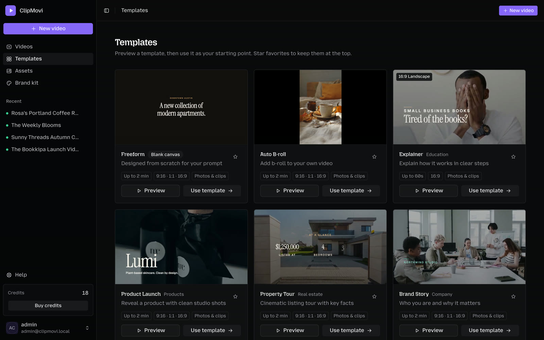Open Sunny Threads Autumn recent video

point(48,137)
